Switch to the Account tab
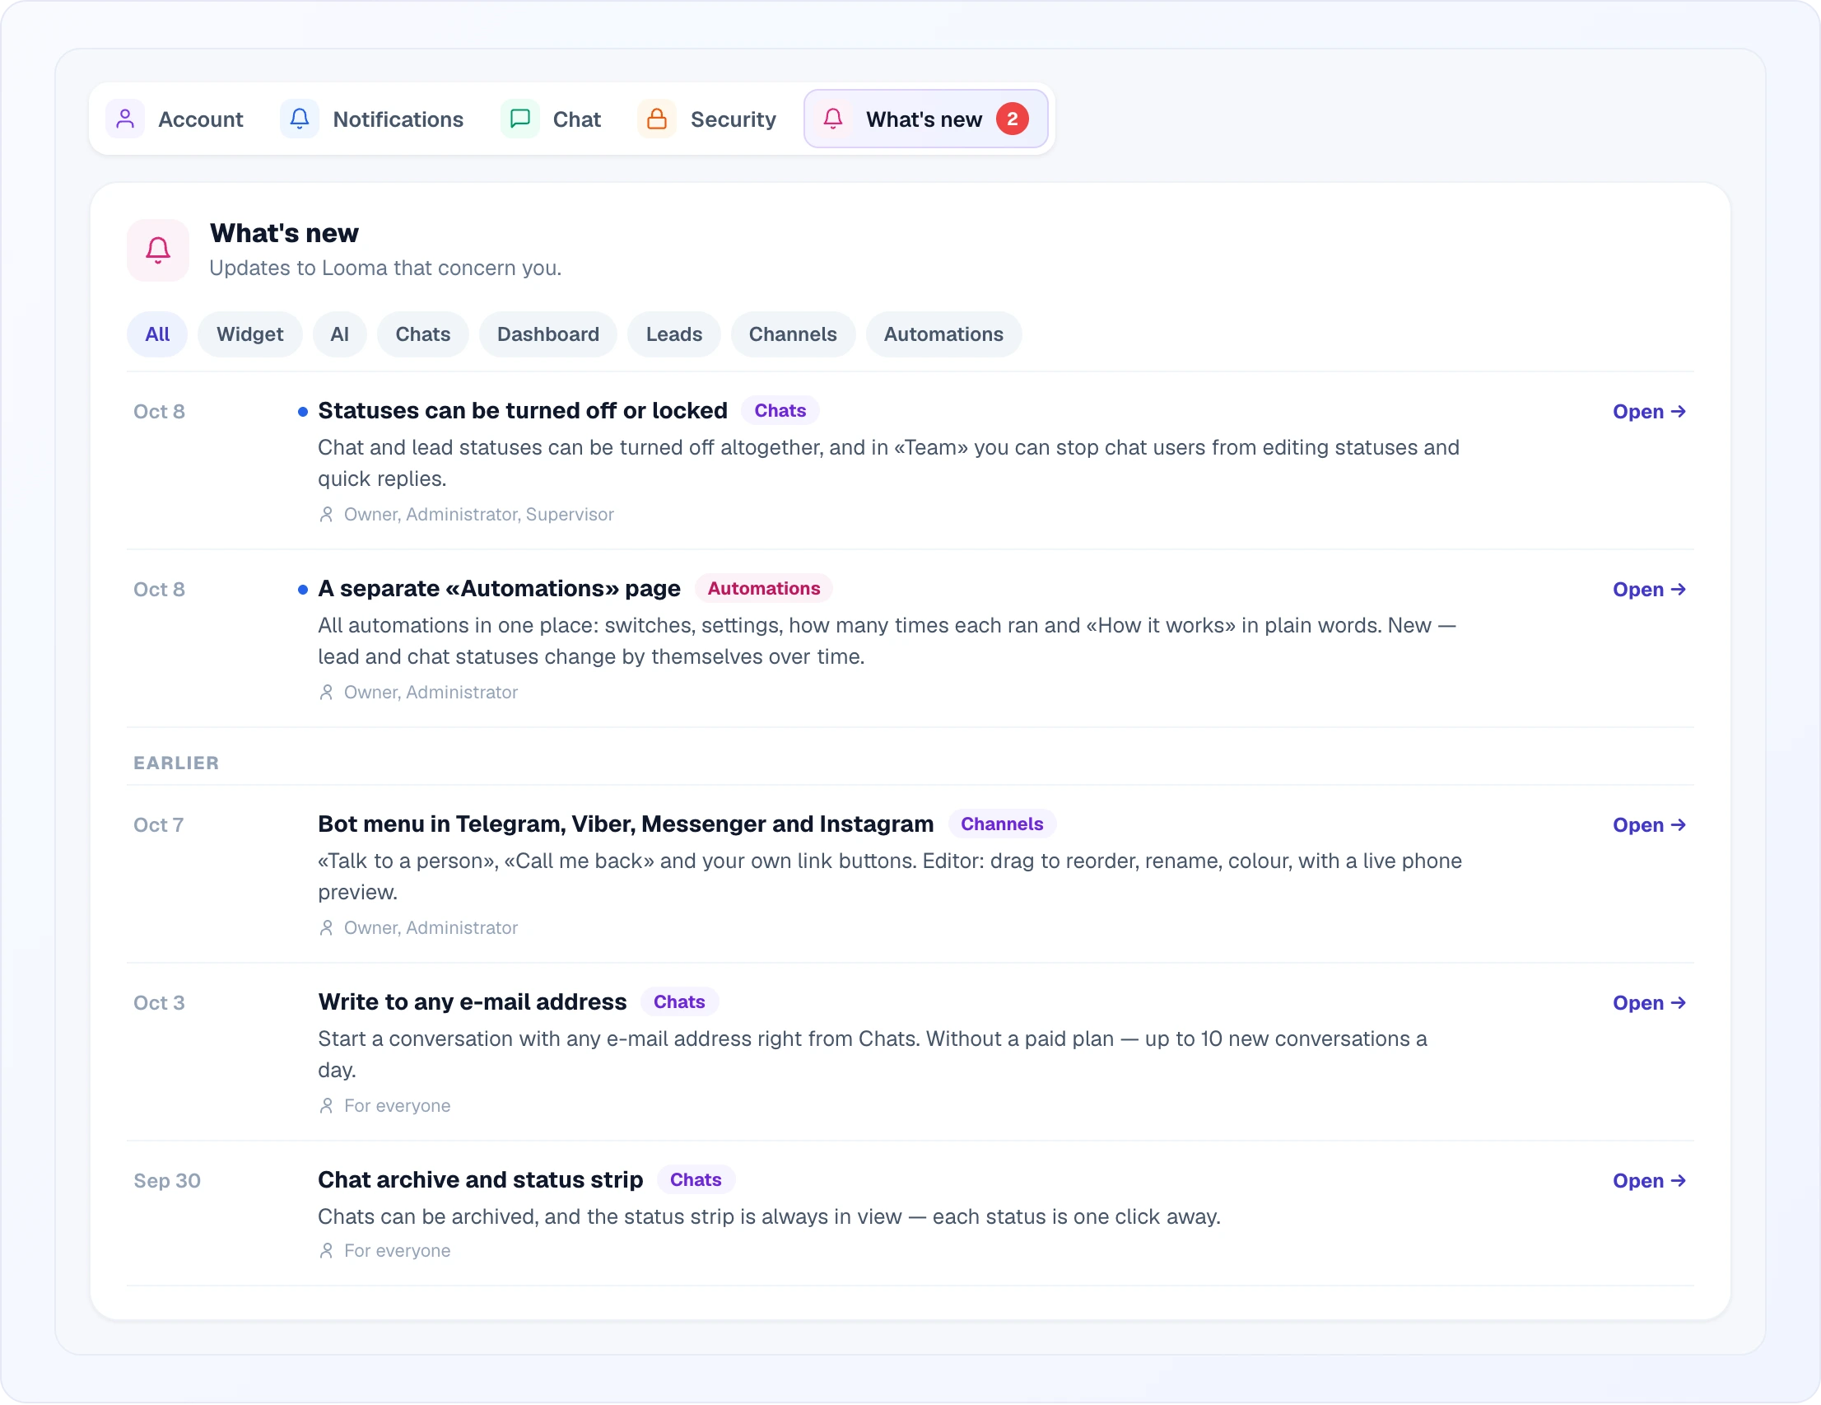Viewport: 1821px width, 1405px height. pos(175,119)
